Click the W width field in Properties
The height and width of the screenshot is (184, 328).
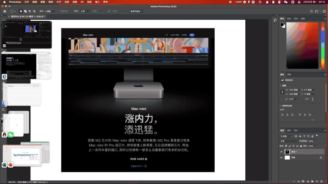point(294,90)
